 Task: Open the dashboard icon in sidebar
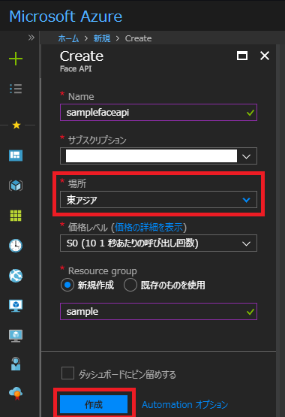click(x=16, y=155)
